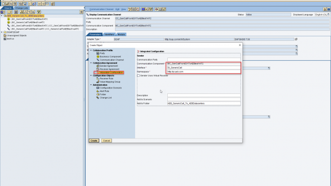Click the Adapter Type SOAP field

[x=139, y=39]
